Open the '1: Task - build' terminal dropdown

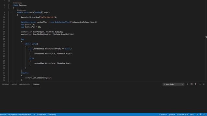(x=173, y=84)
